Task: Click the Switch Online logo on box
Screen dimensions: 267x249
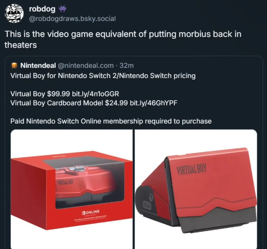Action: click(x=90, y=212)
